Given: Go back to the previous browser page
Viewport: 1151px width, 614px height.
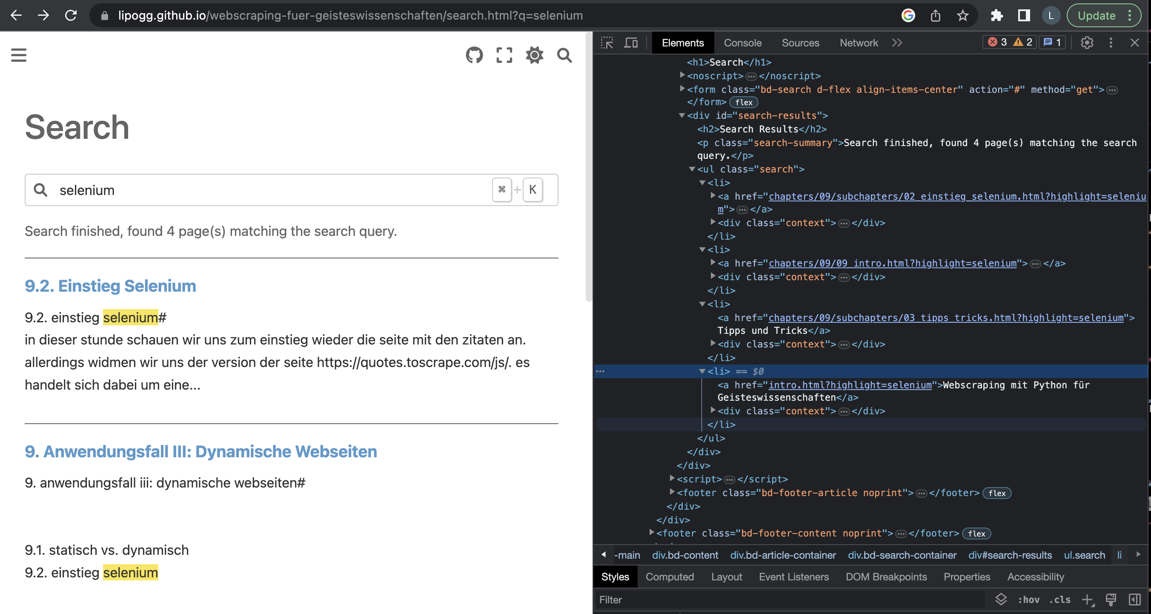Looking at the screenshot, I should point(16,16).
